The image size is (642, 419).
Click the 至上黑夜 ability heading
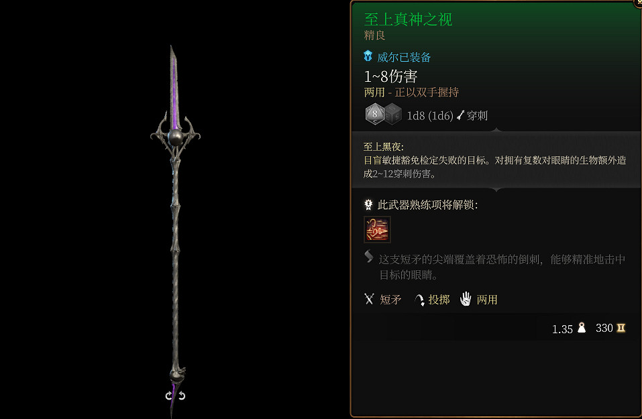coord(383,147)
